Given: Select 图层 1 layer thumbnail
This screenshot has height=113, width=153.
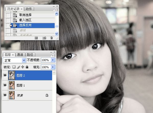Looking at the screenshot, I should (x=12, y=85).
